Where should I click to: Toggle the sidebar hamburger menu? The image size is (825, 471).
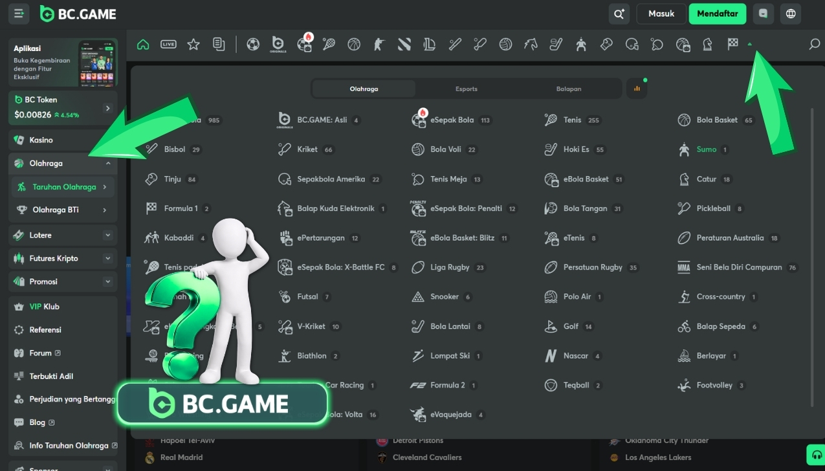click(19, 13)
